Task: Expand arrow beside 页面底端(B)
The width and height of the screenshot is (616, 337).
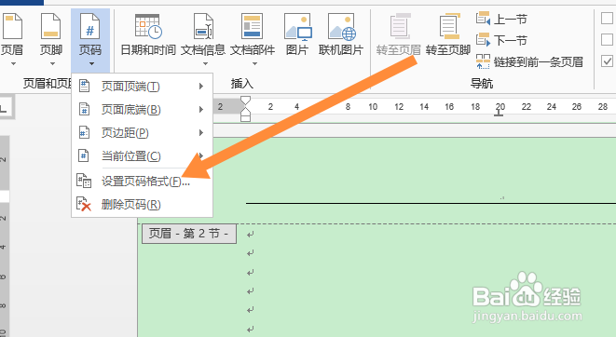Action: 201,110
